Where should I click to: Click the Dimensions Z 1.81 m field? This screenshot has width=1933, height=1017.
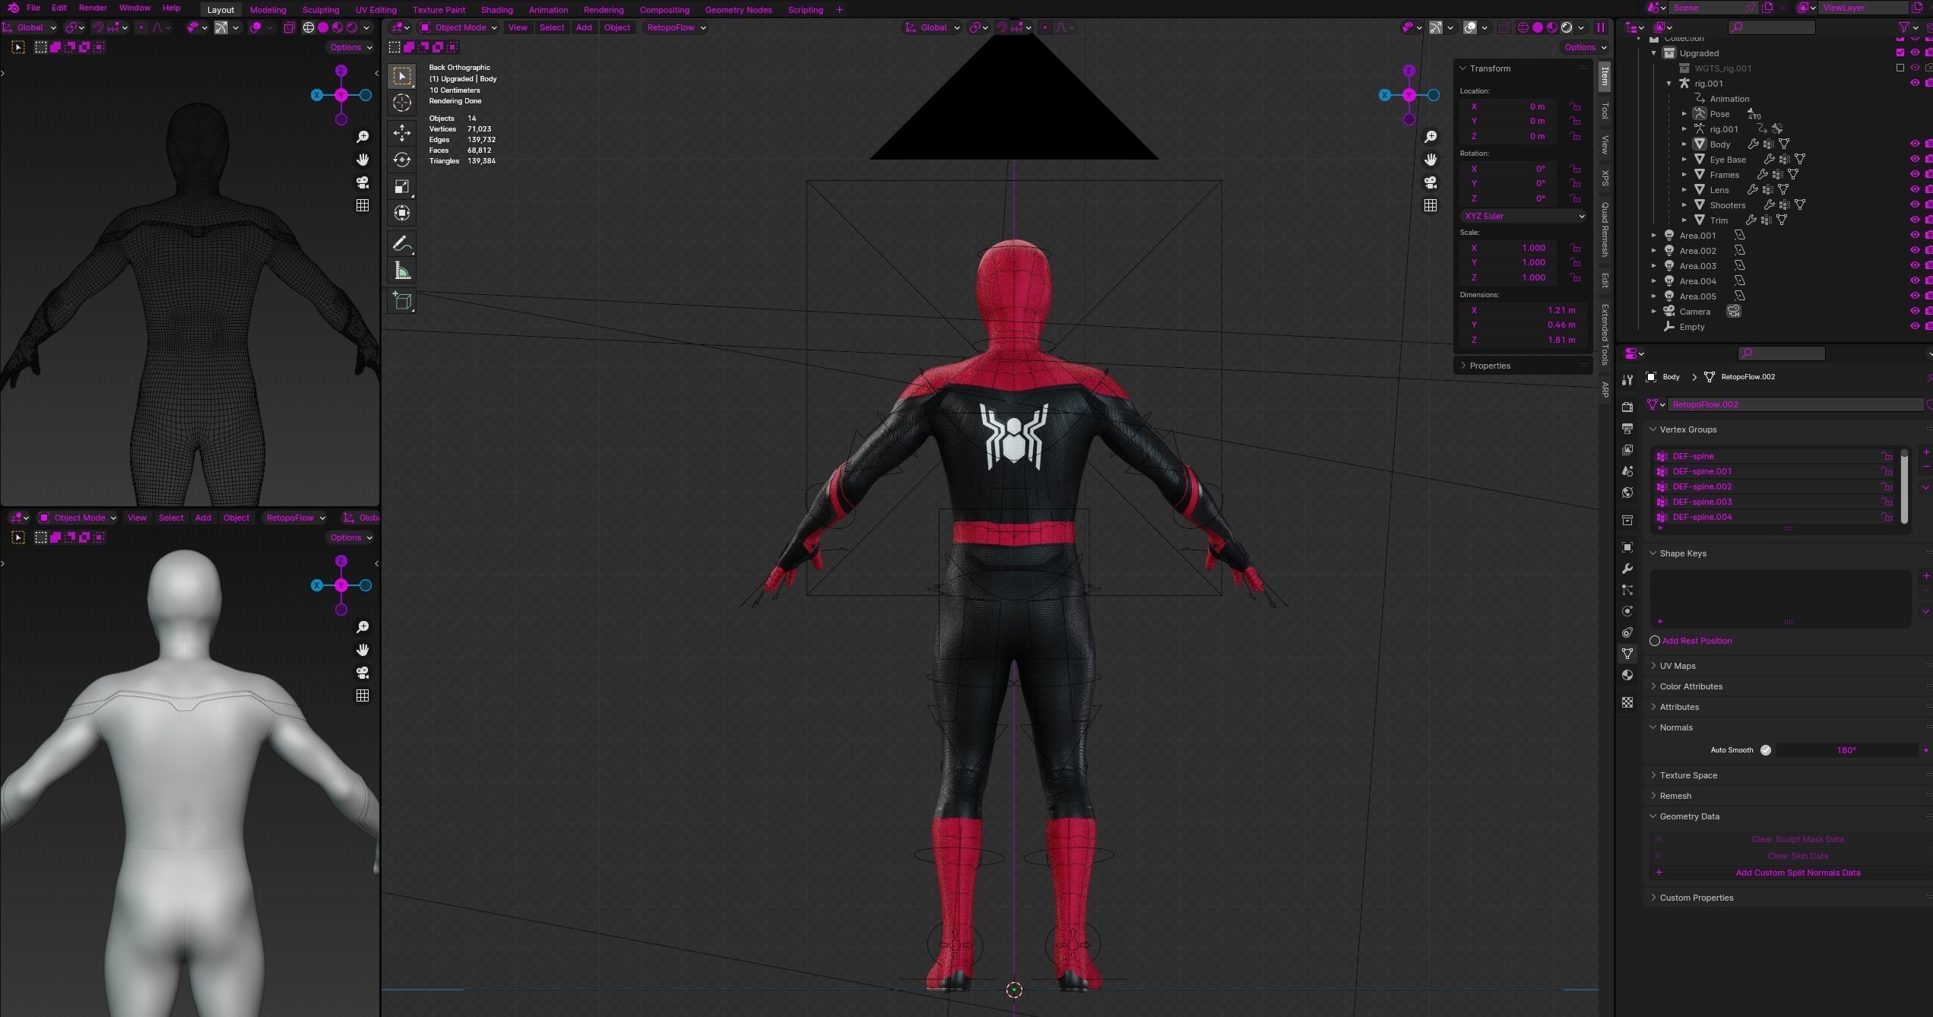[x=1523, y=340]
